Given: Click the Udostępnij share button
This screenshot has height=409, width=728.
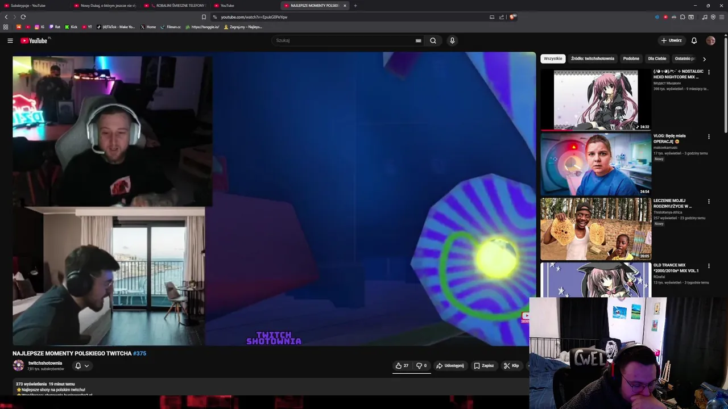Looking at the screenshot, I should coord(450,366).
